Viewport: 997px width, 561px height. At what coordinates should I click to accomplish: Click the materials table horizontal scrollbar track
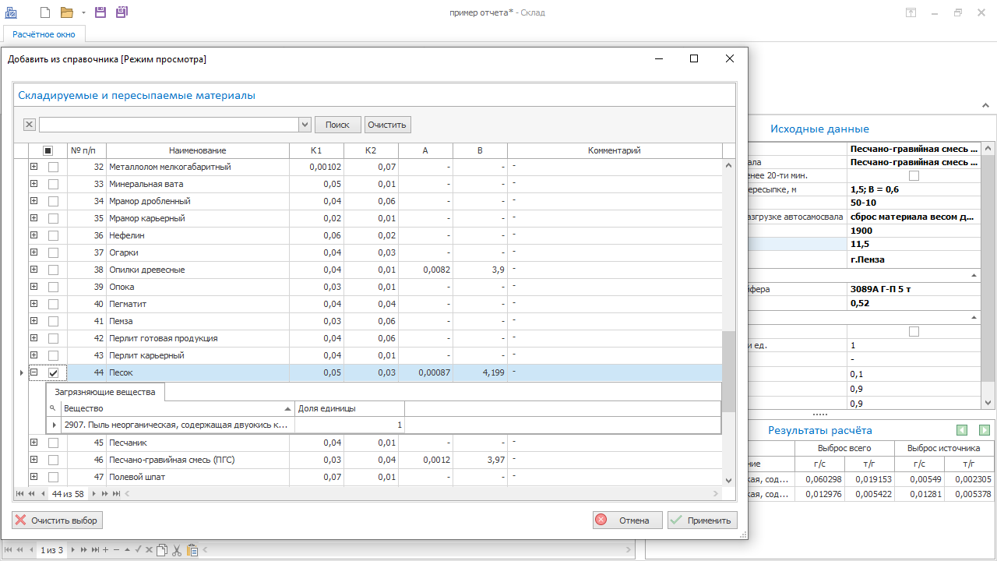421,494
